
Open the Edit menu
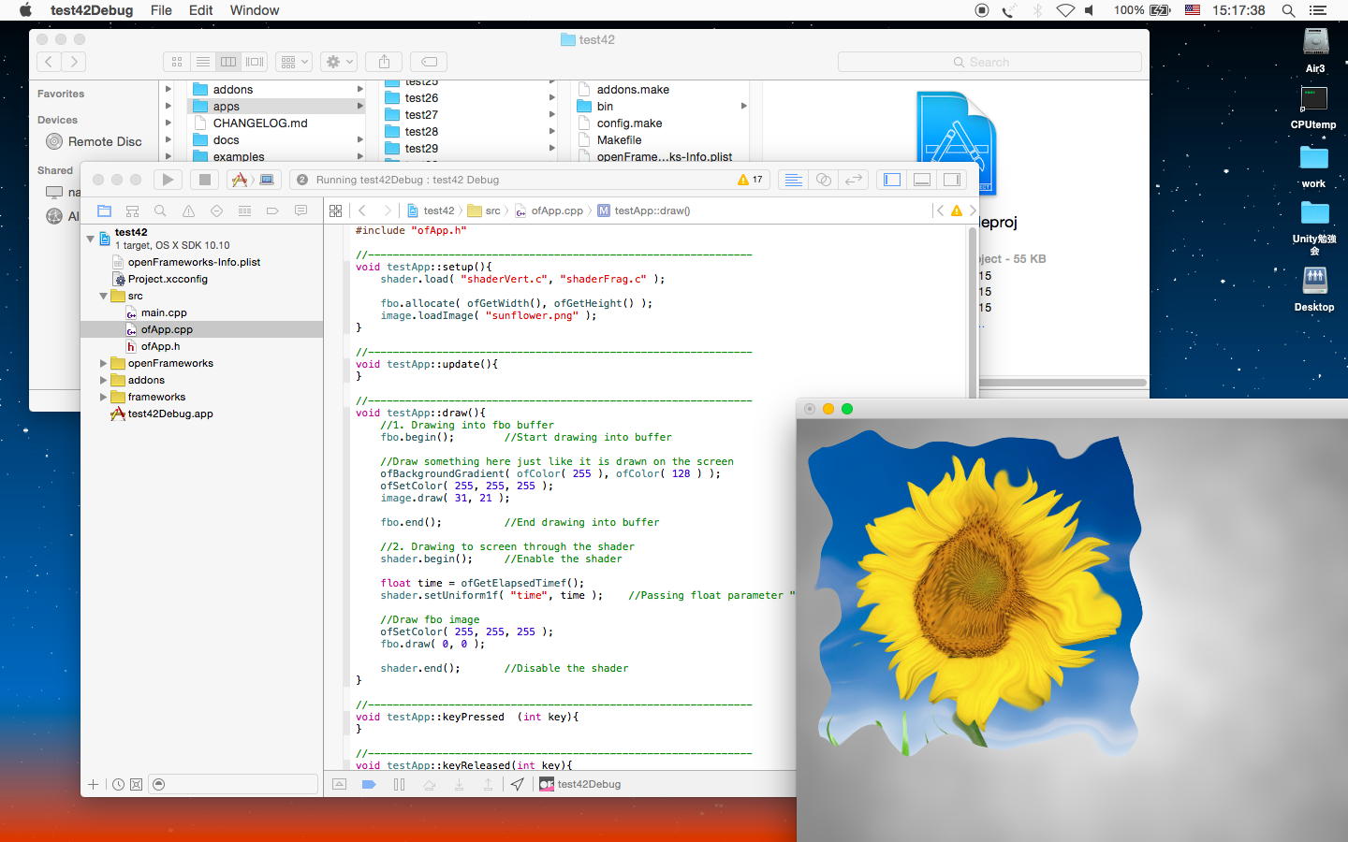[200, 10]
